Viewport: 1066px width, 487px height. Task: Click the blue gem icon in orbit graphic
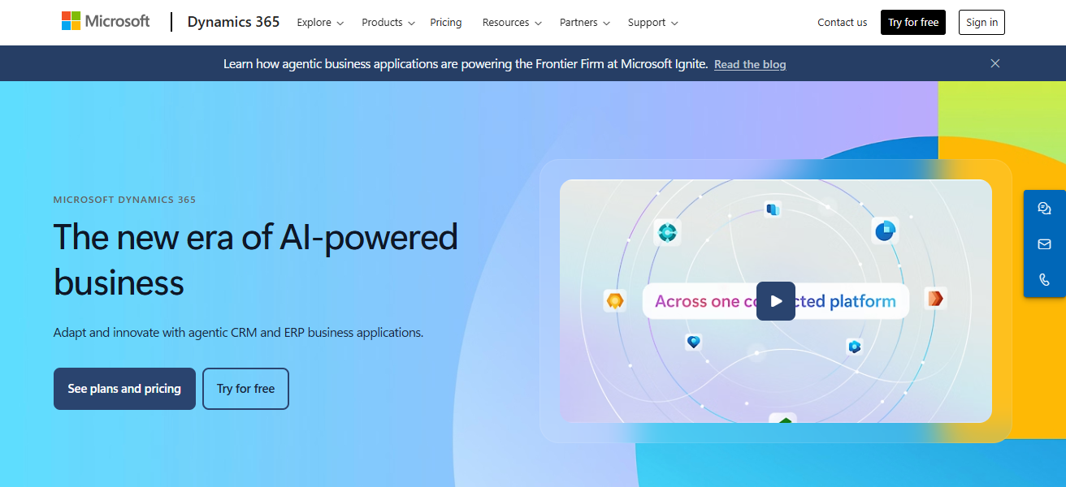[x=854, y=347]
